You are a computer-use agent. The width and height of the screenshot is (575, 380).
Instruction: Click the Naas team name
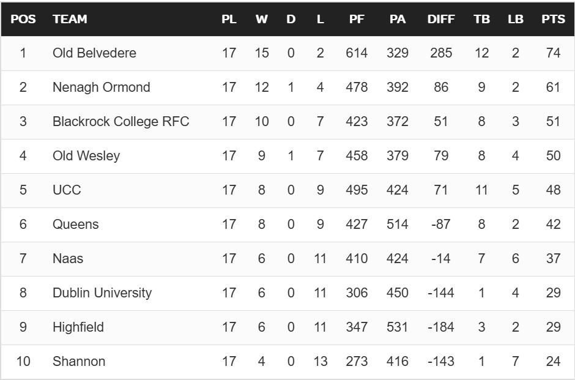[x=68, y=259]
